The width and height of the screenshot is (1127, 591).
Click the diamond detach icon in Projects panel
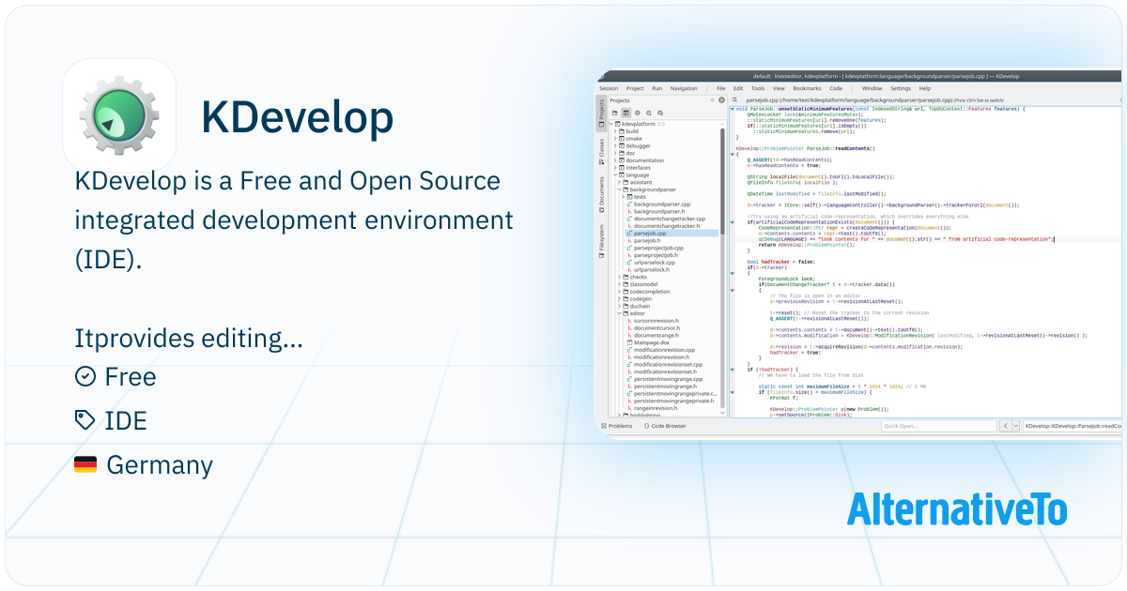coord(712,99)
